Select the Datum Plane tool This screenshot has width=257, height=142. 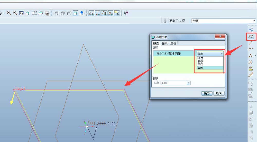[x=251, y=37]
